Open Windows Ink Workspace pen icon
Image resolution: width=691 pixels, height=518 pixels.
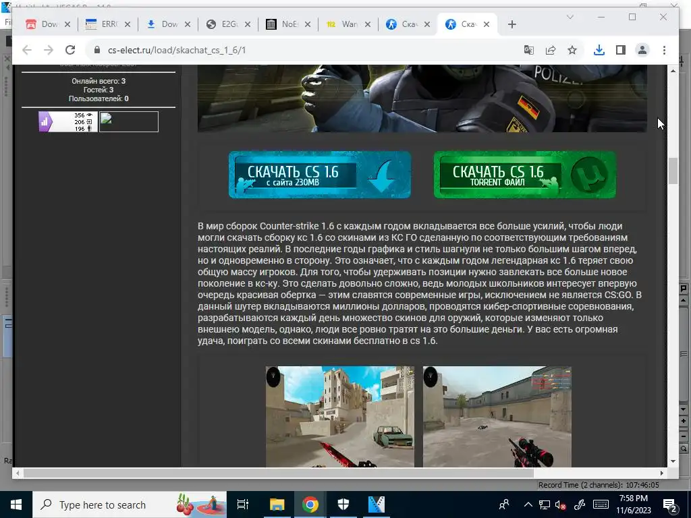click(579, 505)
